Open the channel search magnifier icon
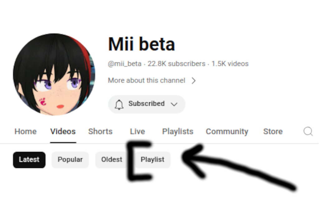 pos(308,132)
